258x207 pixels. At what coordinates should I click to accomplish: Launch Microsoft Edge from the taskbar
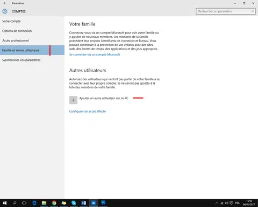tap(34, 203)
